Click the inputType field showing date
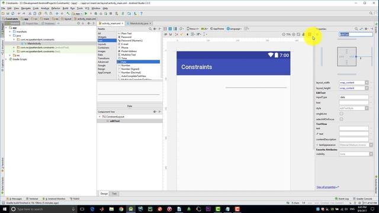This screenshot has height=213, width=379. (x=354, y=97)
